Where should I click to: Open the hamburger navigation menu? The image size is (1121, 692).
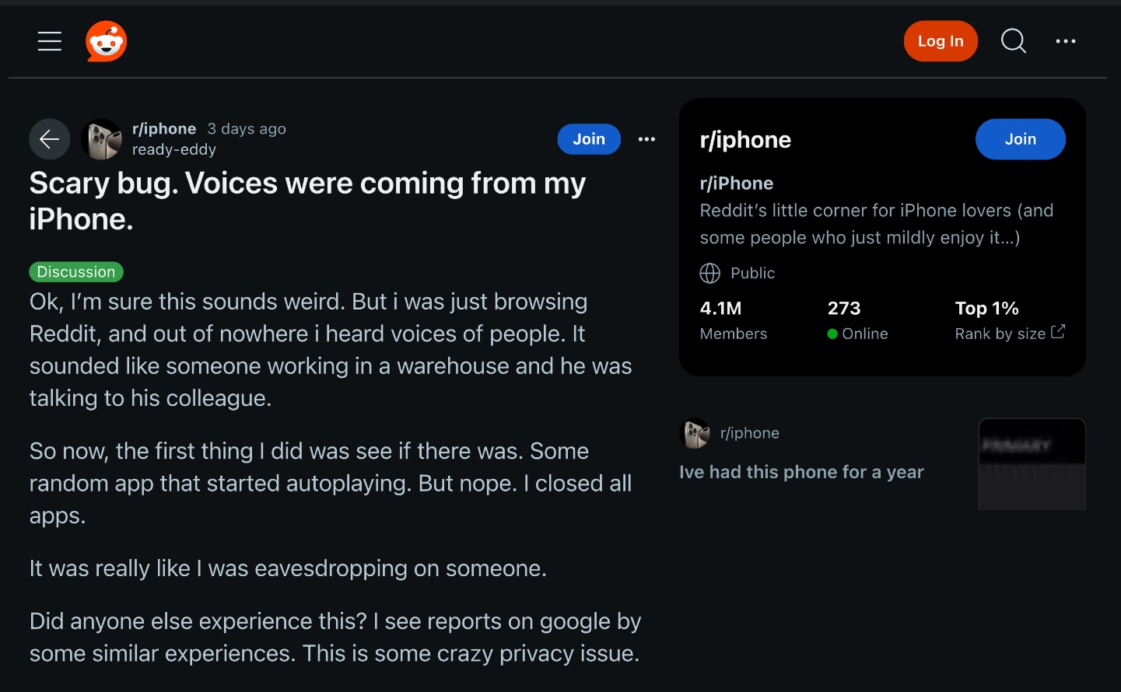pos(50,41)
